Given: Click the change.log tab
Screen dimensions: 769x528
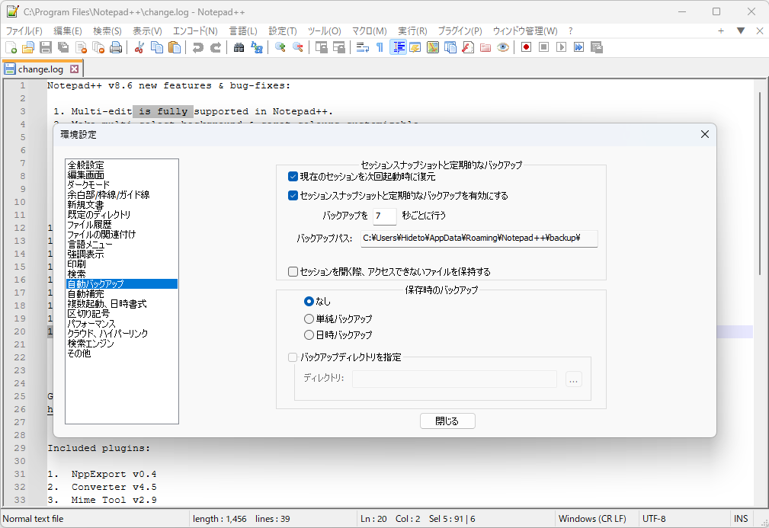Looking at the screenshot, I should [x=38, y=67].
